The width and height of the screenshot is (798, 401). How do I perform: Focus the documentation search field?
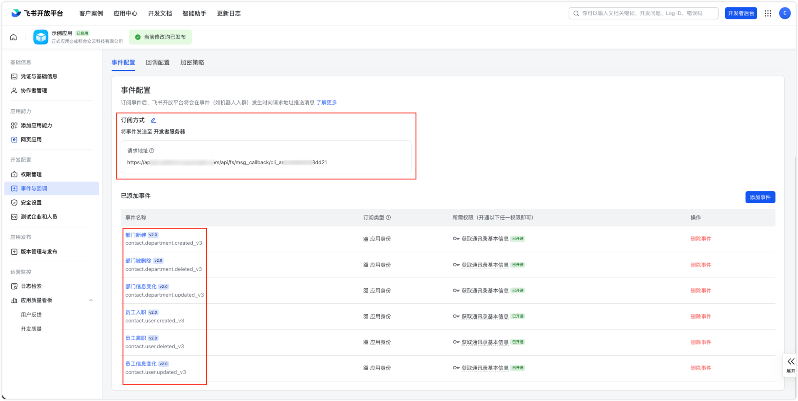click(x=643, y=13)
